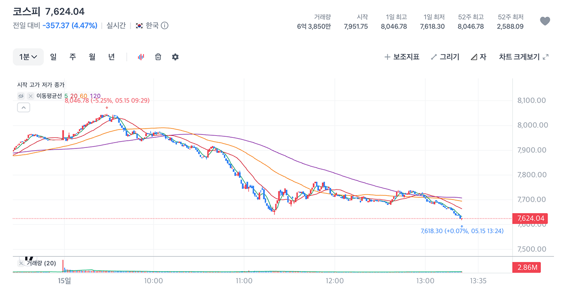This screenshot has height=305, width=580.
Task: Click the 한국 country label
Action: (152, 25)
